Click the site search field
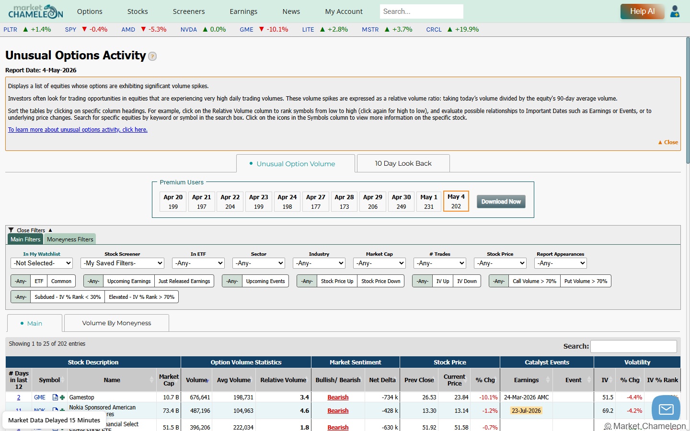This screenshot has height=431, width=690. [422, 11]
